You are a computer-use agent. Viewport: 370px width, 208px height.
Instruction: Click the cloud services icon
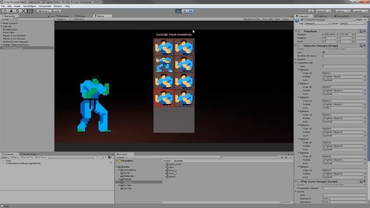coord(311,11)
